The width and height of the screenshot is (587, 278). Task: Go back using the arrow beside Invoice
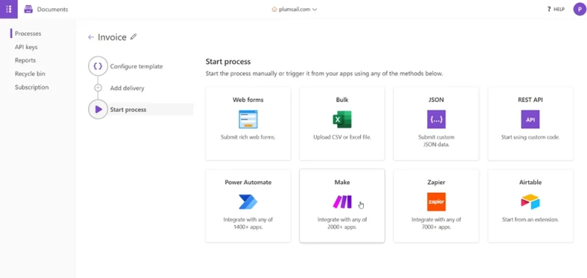[90, 37]
